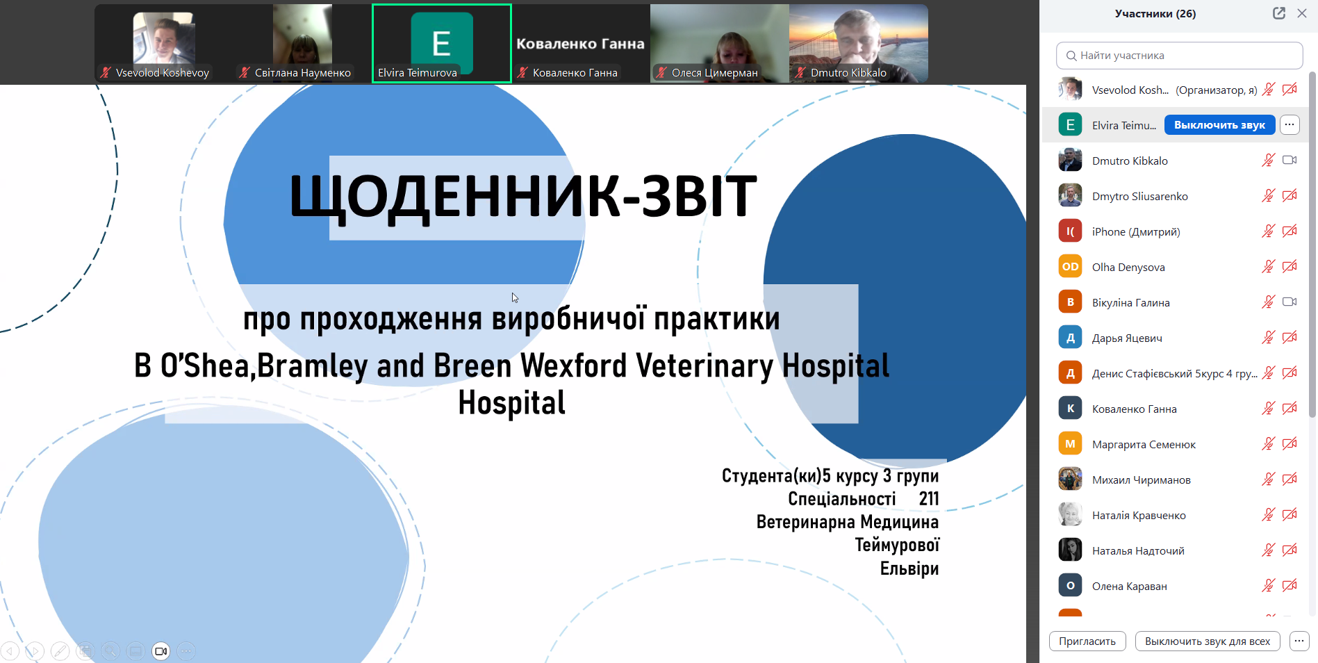Click camera icon next to Наталья Надточий
Screen dimensions: 1318x663
[x=1290, y=550]
